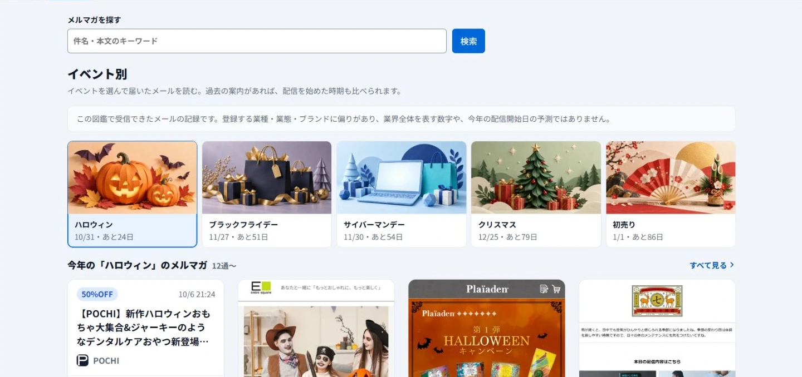The image size is (802, 377).
Task: Open the entre square newsletter thumbnail
Action: click(316, 328)
